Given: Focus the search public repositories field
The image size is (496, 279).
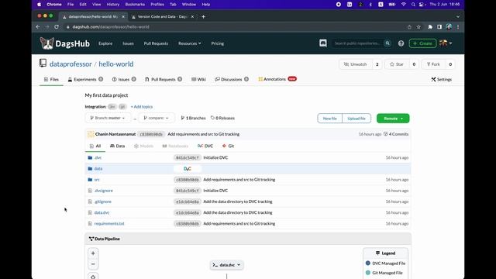Looking at the screenshot, I should click(x=358, y=43).
